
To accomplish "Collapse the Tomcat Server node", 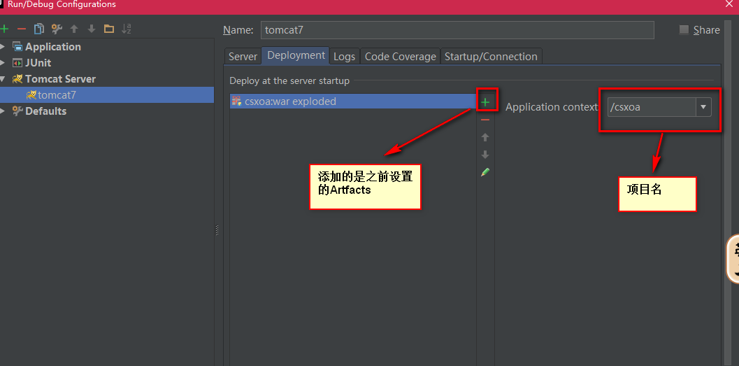I will point(3,79).
